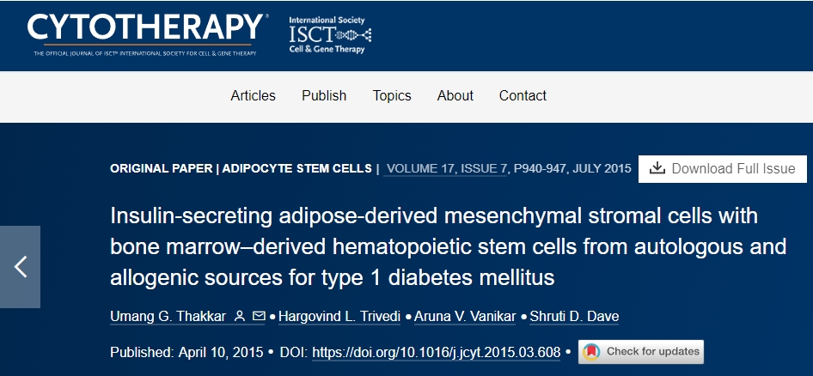View author Shruti D. Dave
This screenshot has width=813, height=376.
point(572,317)
